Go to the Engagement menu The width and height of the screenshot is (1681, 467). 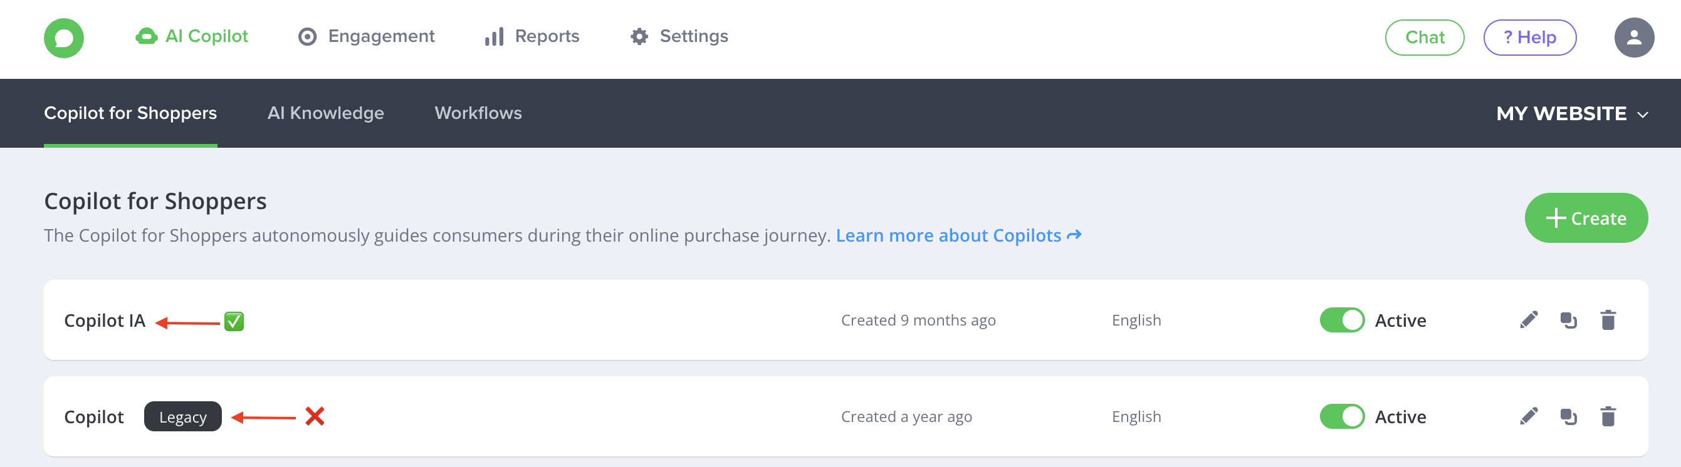tap(367, 36)
